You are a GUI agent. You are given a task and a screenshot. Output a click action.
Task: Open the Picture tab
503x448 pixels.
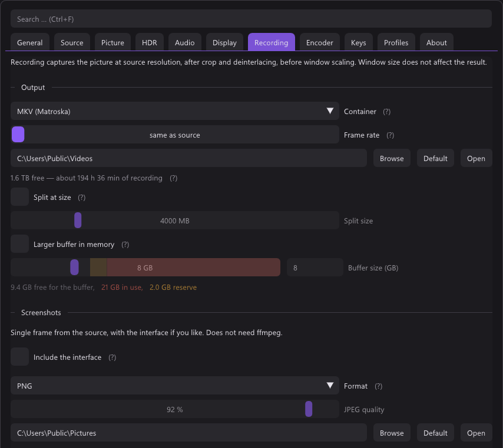coord(112,42)
